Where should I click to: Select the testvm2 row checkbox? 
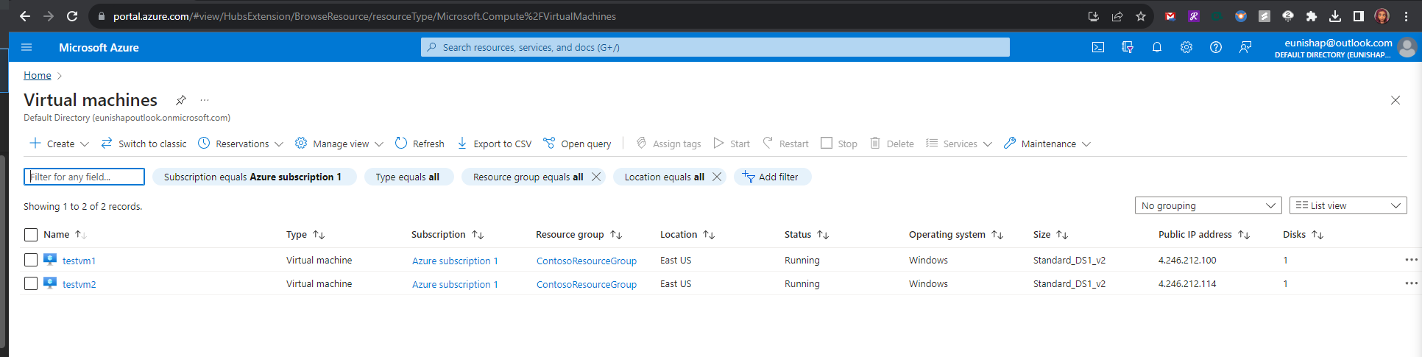pyautogui.click(x=31, y=283)
